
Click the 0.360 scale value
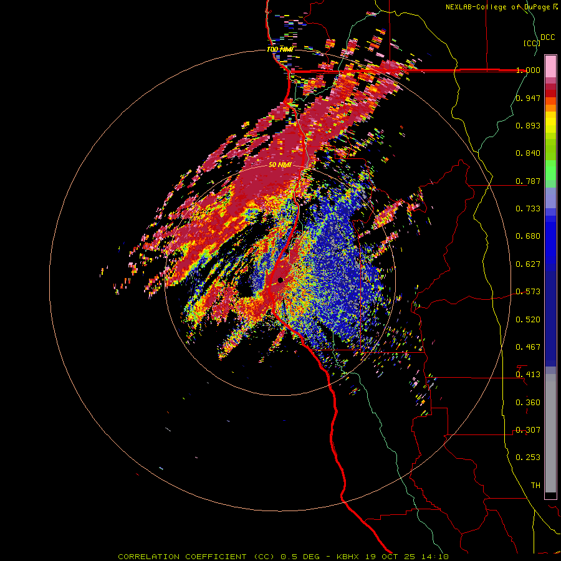click(528, 402)
